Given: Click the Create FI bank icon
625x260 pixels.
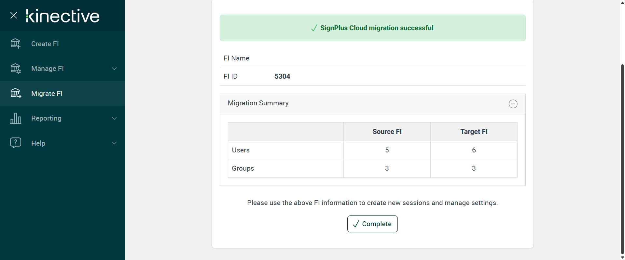Looking at the screenshot, I should click(x=15, y=44).
